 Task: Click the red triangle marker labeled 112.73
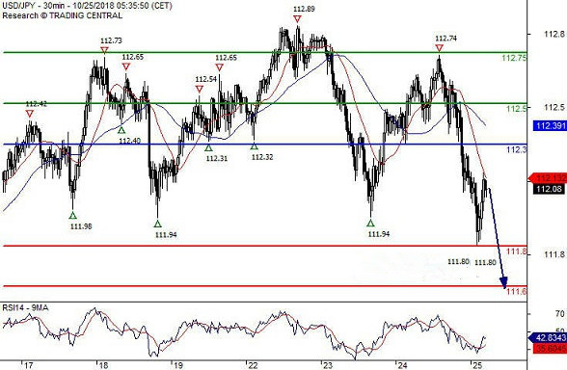click(104, 50)
